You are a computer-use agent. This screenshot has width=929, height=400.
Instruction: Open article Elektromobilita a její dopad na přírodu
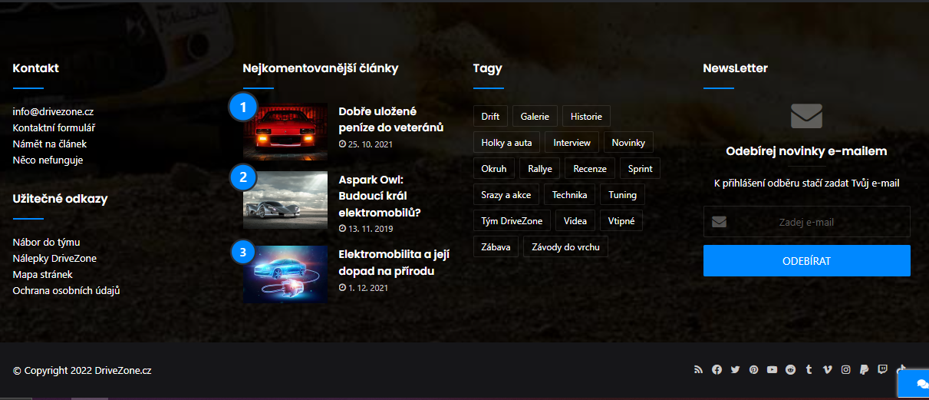click(x=394, y=263)
